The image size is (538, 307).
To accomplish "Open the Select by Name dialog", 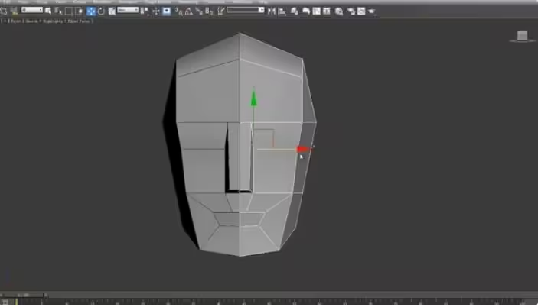I will [58, 11].
